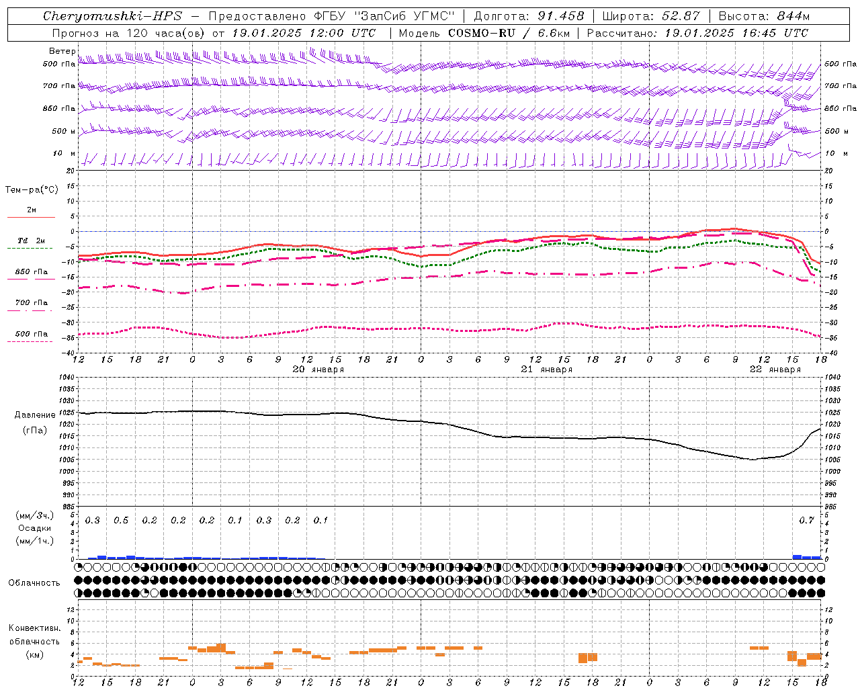
Task: Click left wind-level label 10 м
Action: (x=64, y=153)
